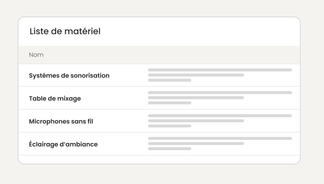Select the "Table de mixage" item

(x=159, y=98)
